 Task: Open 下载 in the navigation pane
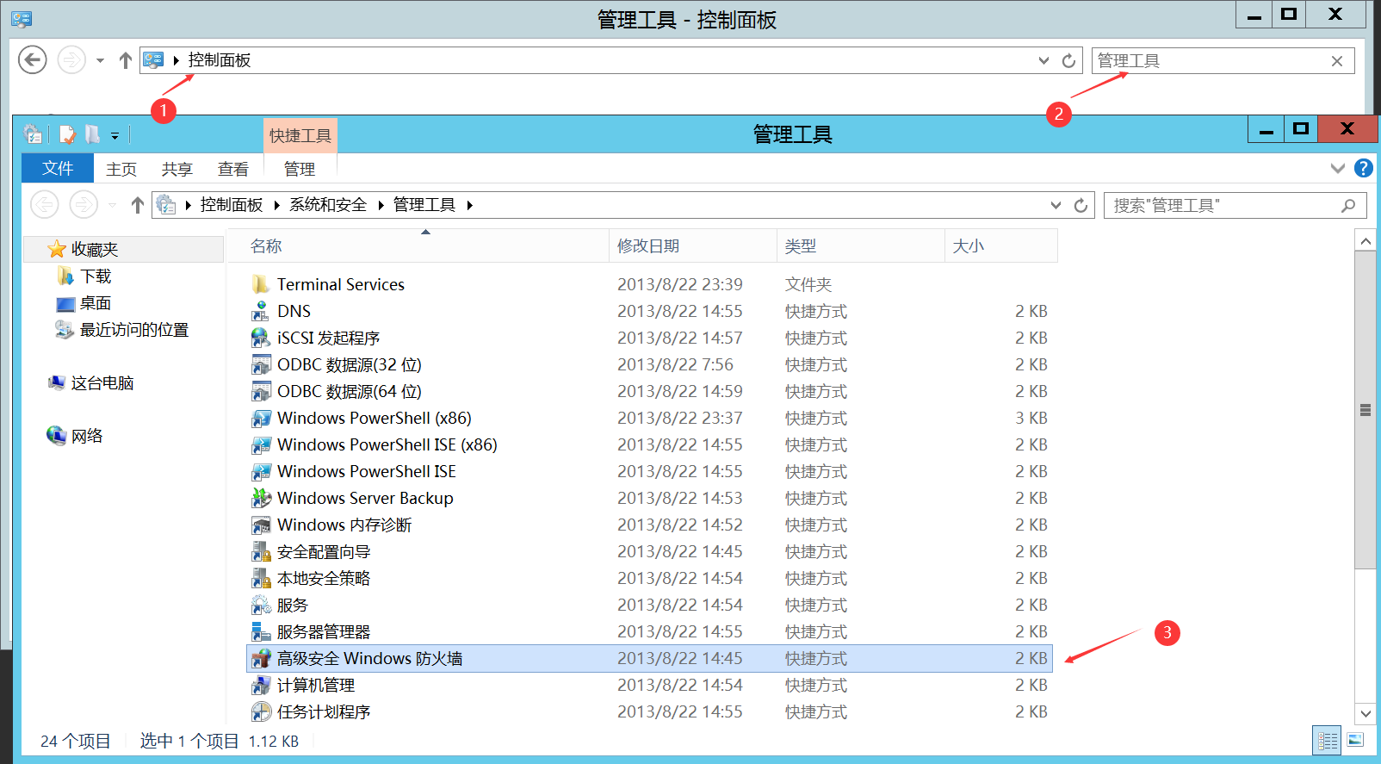click(96, 276)
